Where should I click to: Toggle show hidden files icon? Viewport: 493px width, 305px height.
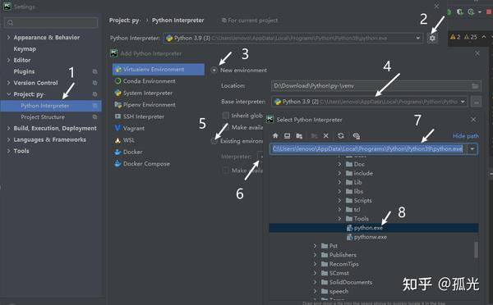tap(356, 135)
